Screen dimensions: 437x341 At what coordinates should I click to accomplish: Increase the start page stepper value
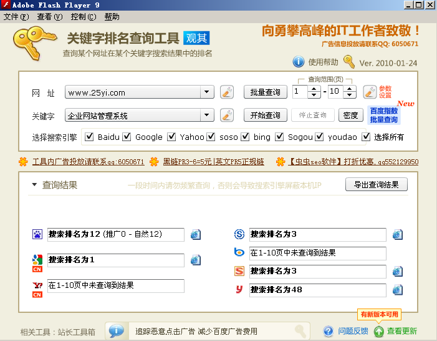coord(314,89)
